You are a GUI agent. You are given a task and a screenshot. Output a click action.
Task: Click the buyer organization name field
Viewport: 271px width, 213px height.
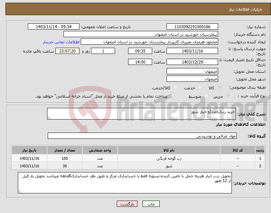[x=141, y=34]
